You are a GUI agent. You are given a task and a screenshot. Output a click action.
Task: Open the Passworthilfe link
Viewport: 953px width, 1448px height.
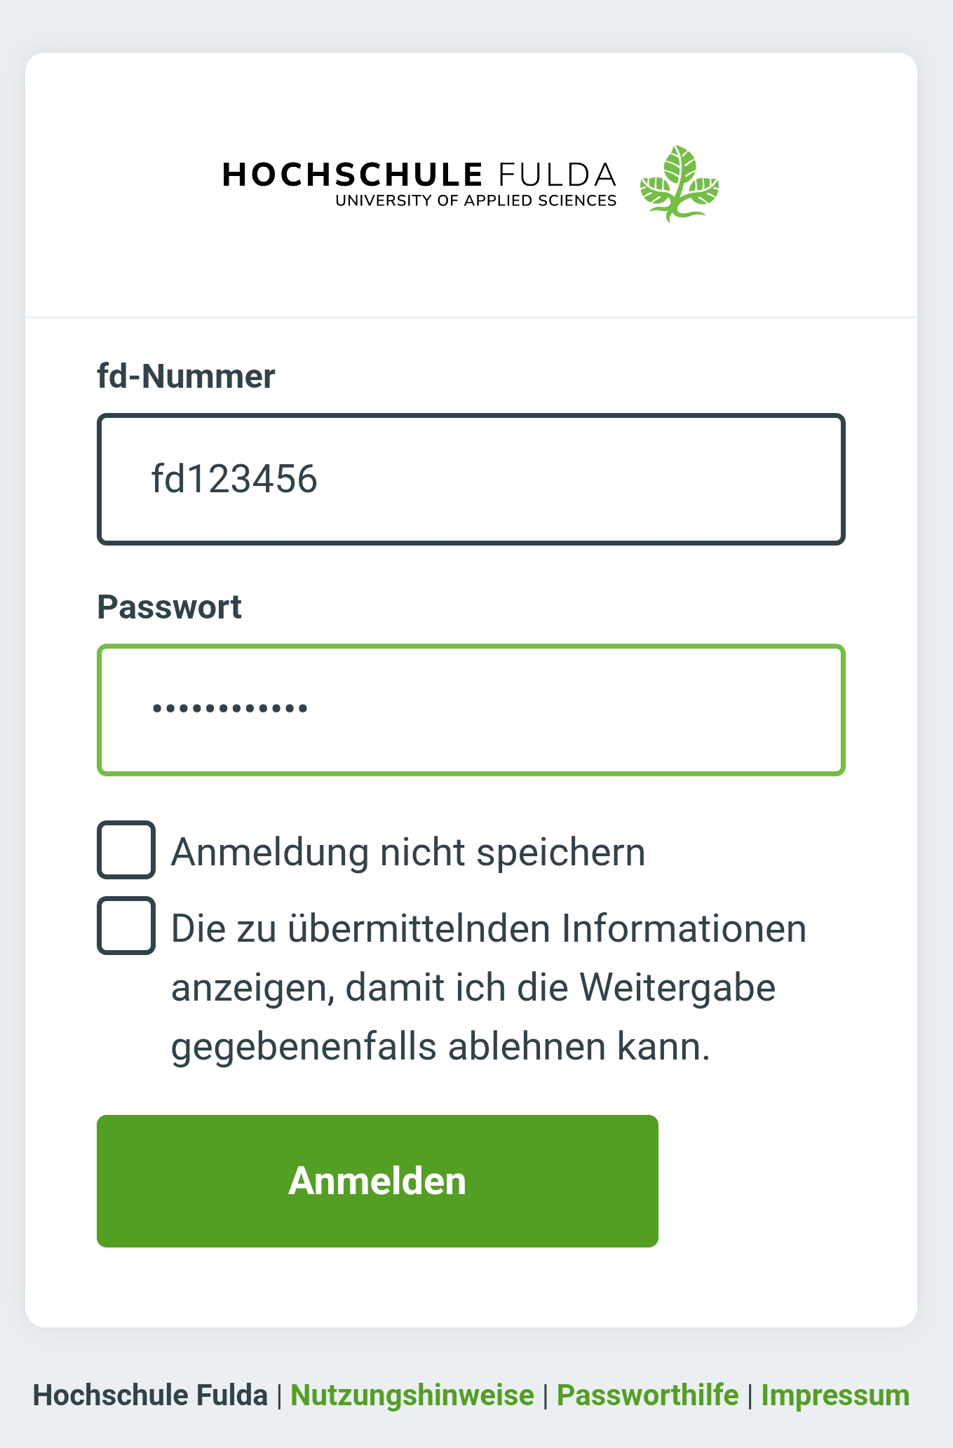click(647, 1395)
